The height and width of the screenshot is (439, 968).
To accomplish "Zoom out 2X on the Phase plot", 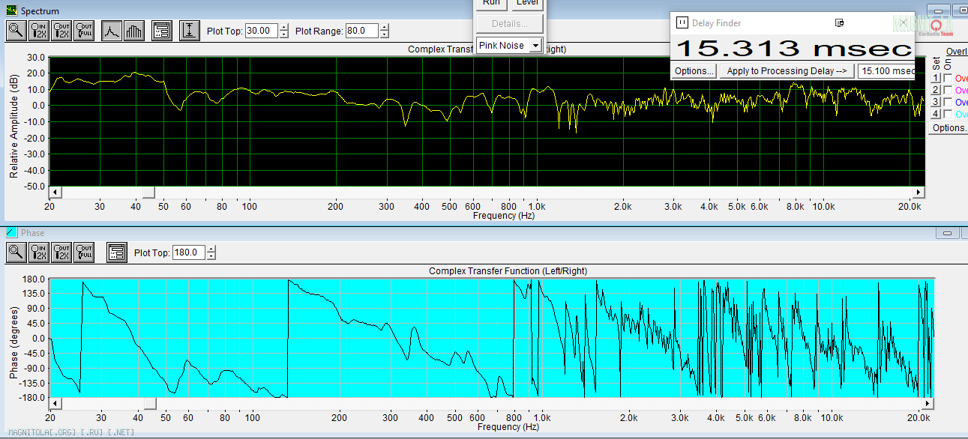I will tap(62, 252).
